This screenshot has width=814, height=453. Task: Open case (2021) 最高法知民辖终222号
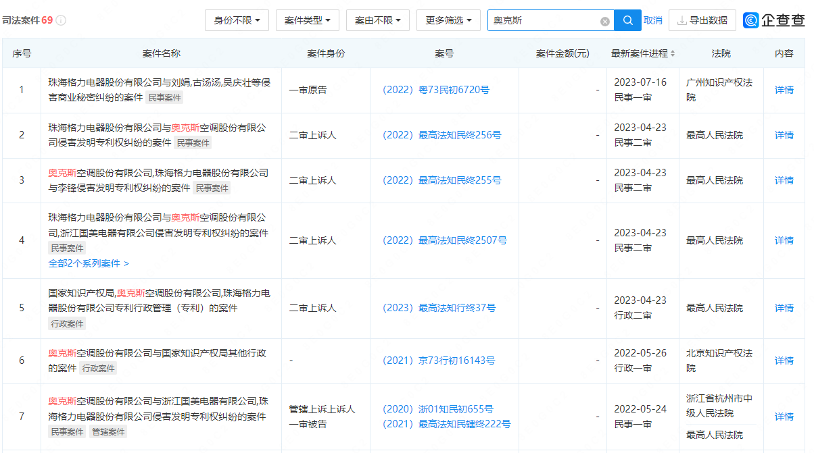point(446,424)
